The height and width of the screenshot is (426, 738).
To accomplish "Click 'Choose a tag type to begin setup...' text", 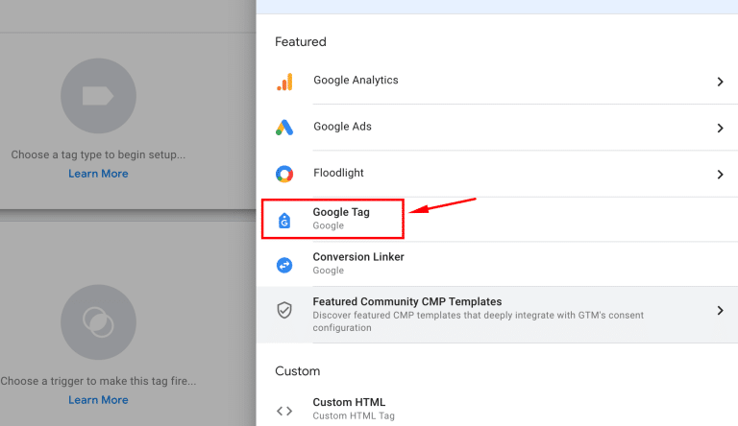I will coord(98,154).
